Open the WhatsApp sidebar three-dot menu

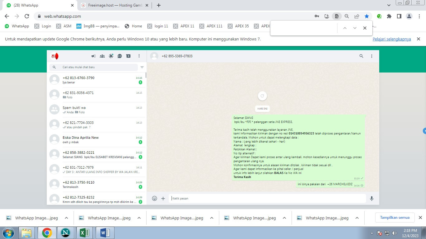[139, 56]
